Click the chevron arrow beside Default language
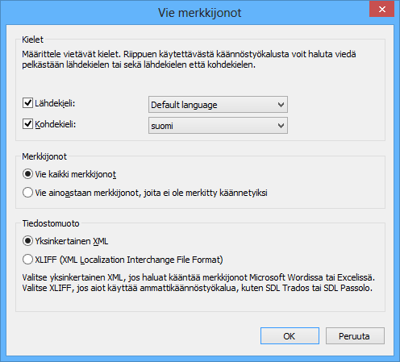Screen dimensions: 400x362 tap(281, 105)
